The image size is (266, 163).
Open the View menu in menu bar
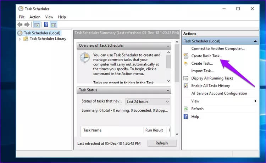tap(49, 17)
